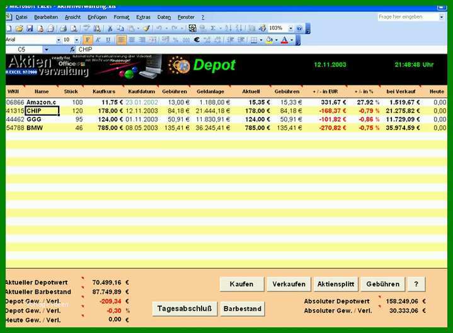453x333 pixels.
Task: Sort descending toolbar icon
Action: 239,28
